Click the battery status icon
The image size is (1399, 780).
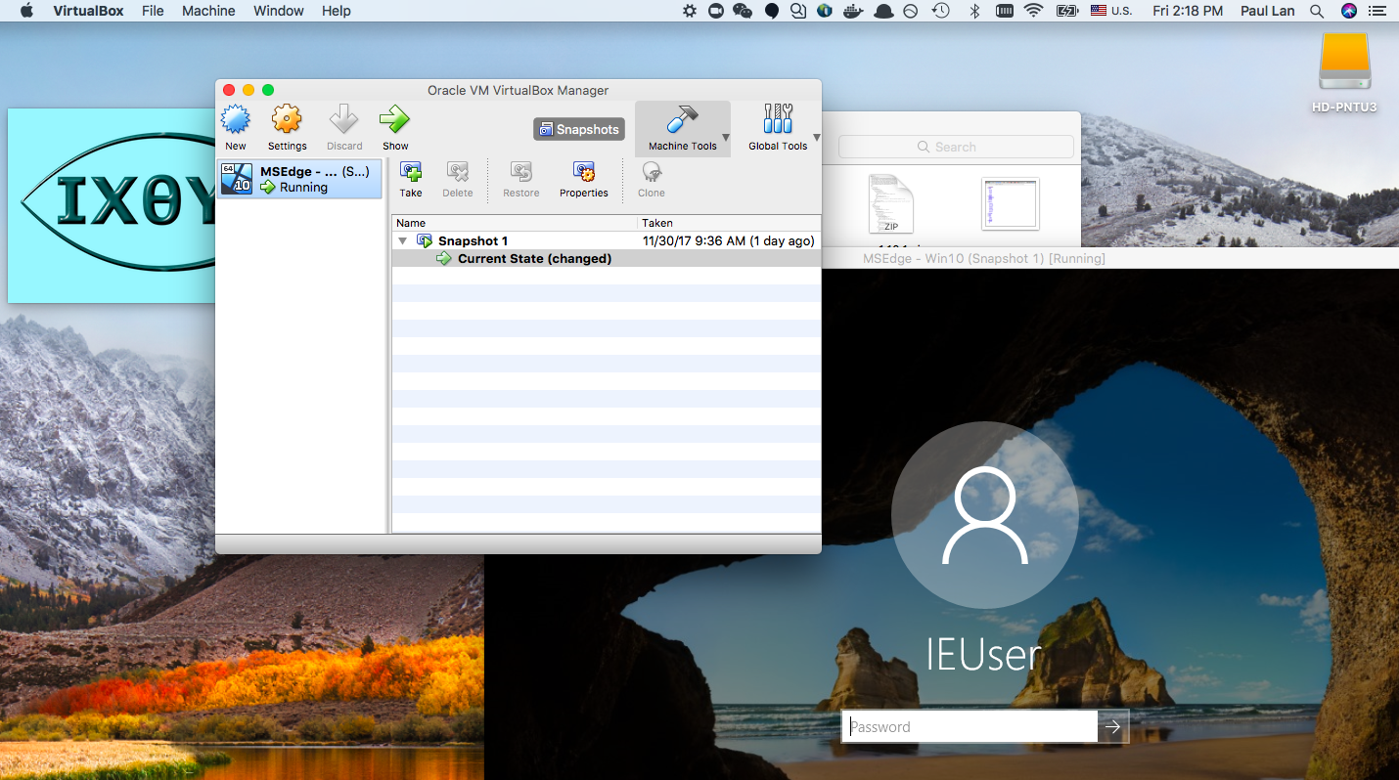1066,11
